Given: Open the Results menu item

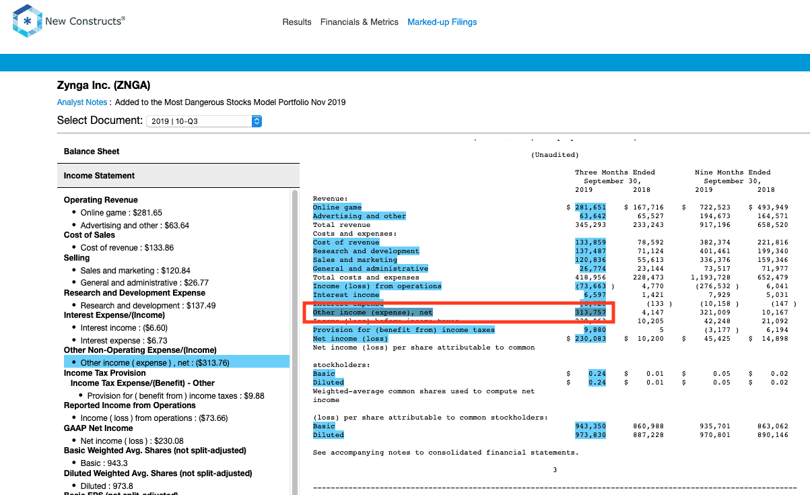Looking at the screenshot, I should coord(297,22).
